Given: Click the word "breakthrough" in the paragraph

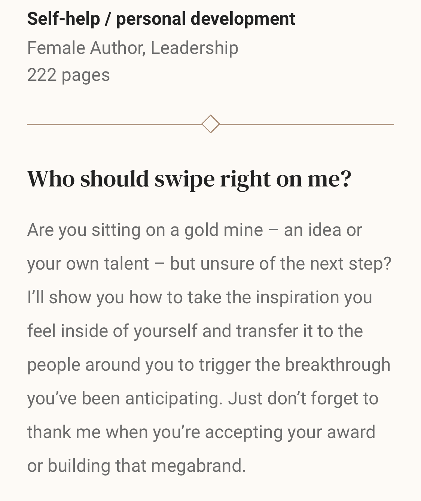Looking at the screenshot, I should pos(338,364).
